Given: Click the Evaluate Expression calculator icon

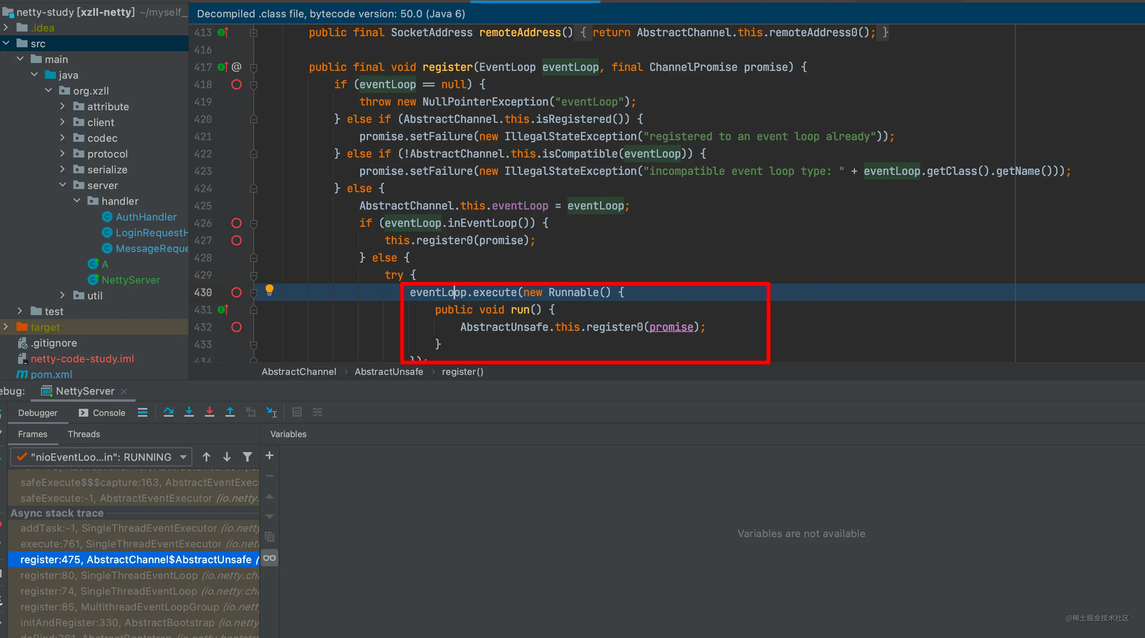Looking at the screenshot, I should (297, 412).
